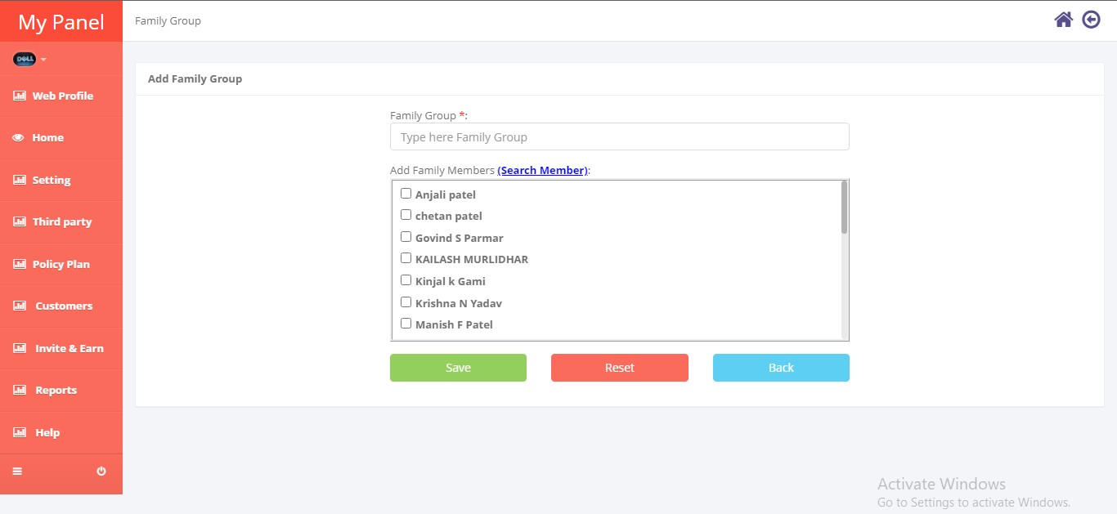This screenshot has height=514, width=1117.
Task: Click the back arrow circle icon
Action: pos(1091,20)
